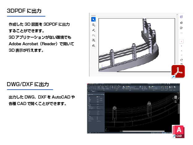Click the '3DPDF に出力' heading
The height and width of the screenshot is (145, 193).
tap(24, 11)
